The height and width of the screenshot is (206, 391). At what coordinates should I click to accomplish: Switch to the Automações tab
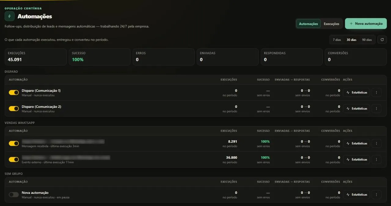(308, 24)
